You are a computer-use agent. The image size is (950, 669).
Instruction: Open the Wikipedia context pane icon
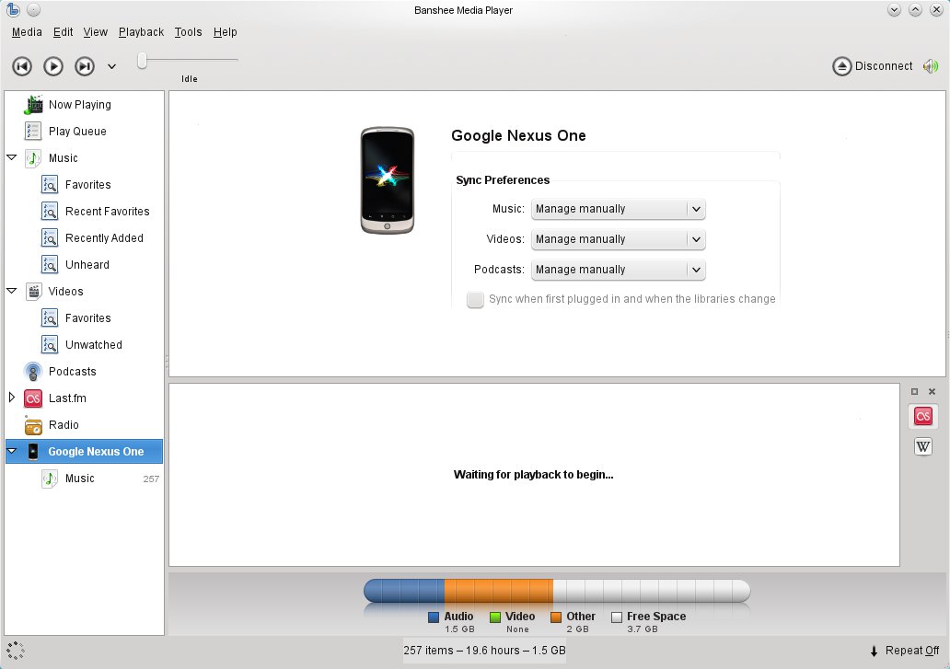coord(922,446)
